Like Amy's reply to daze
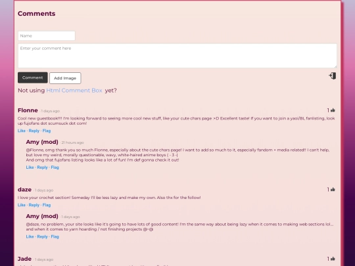Viewport: 355px width, 266px height. [x=30, y=236]
